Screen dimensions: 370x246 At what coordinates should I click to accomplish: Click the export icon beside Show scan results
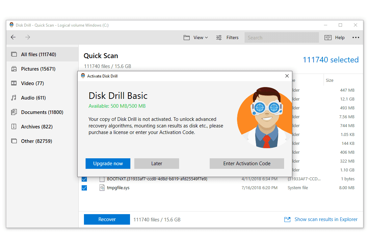coord(287,219)
